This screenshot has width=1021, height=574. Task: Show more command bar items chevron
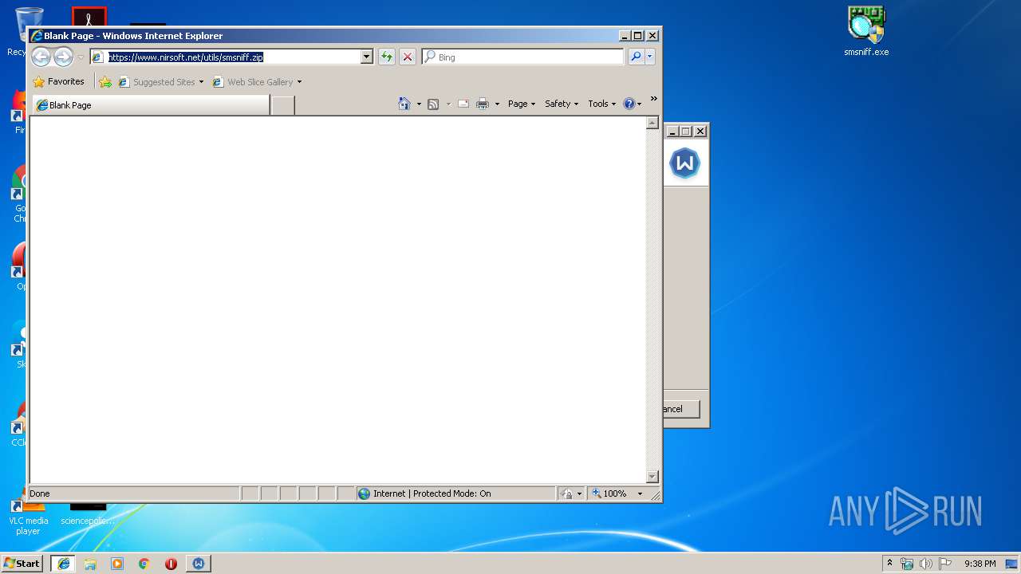653,99
